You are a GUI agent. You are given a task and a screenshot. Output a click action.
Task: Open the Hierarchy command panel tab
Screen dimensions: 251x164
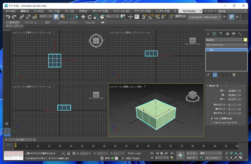tap(221, 34)
